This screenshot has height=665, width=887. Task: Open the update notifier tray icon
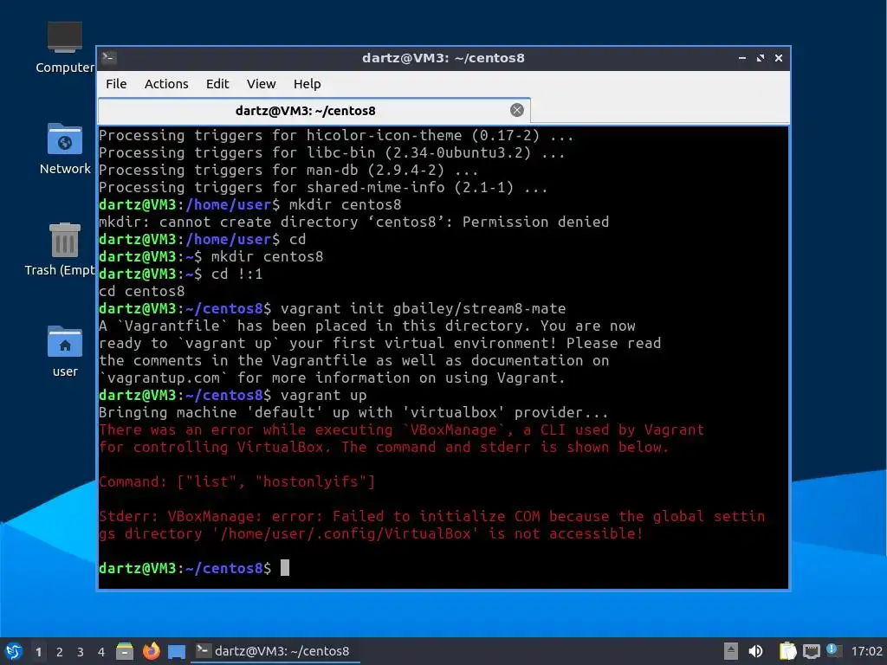[x=832, y=650]
